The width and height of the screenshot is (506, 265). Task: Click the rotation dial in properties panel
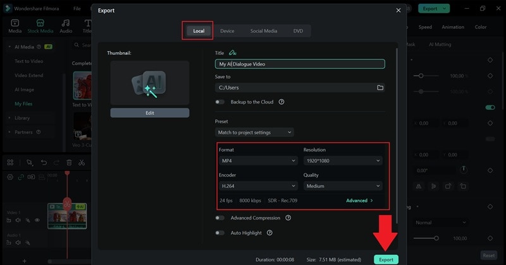pos(464,170)
